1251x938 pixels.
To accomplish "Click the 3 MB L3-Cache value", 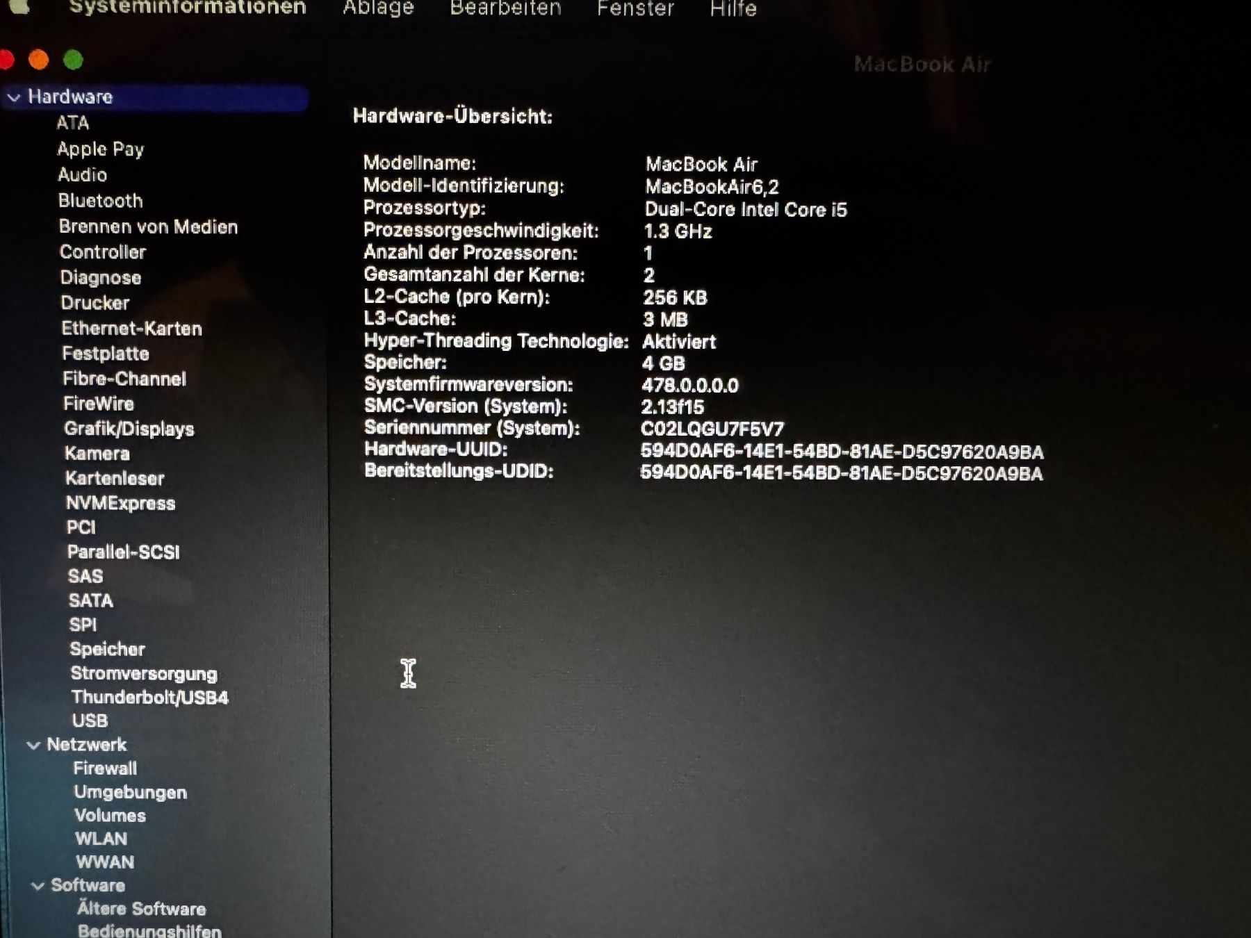I will coord(665,320).
